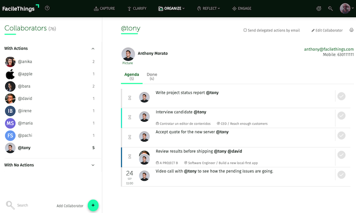Mark Video call with @tony done
This screenshot has height=213, width=356.
click(x=341, y=175)
